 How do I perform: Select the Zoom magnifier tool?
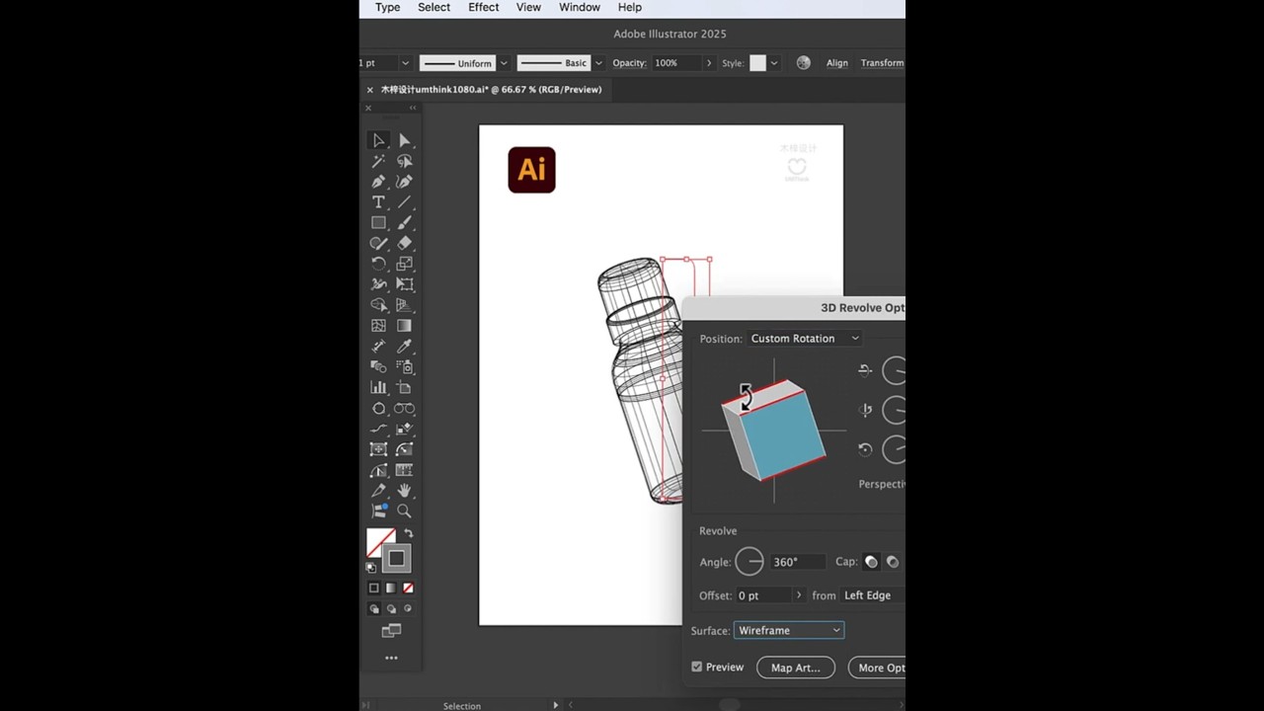404,512
